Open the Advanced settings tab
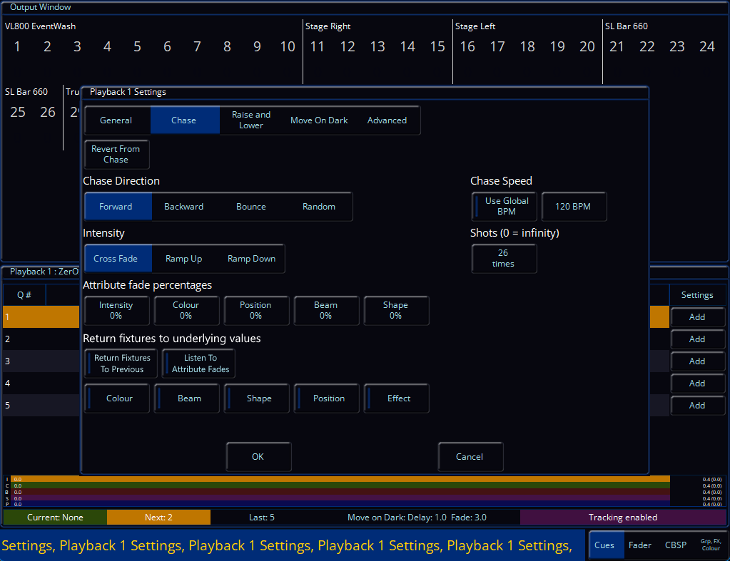730x561 pixels. tap(387, 120)
